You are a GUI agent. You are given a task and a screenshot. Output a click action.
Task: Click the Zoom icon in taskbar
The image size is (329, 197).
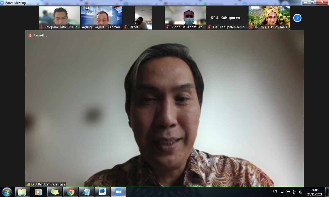point(118,192)
